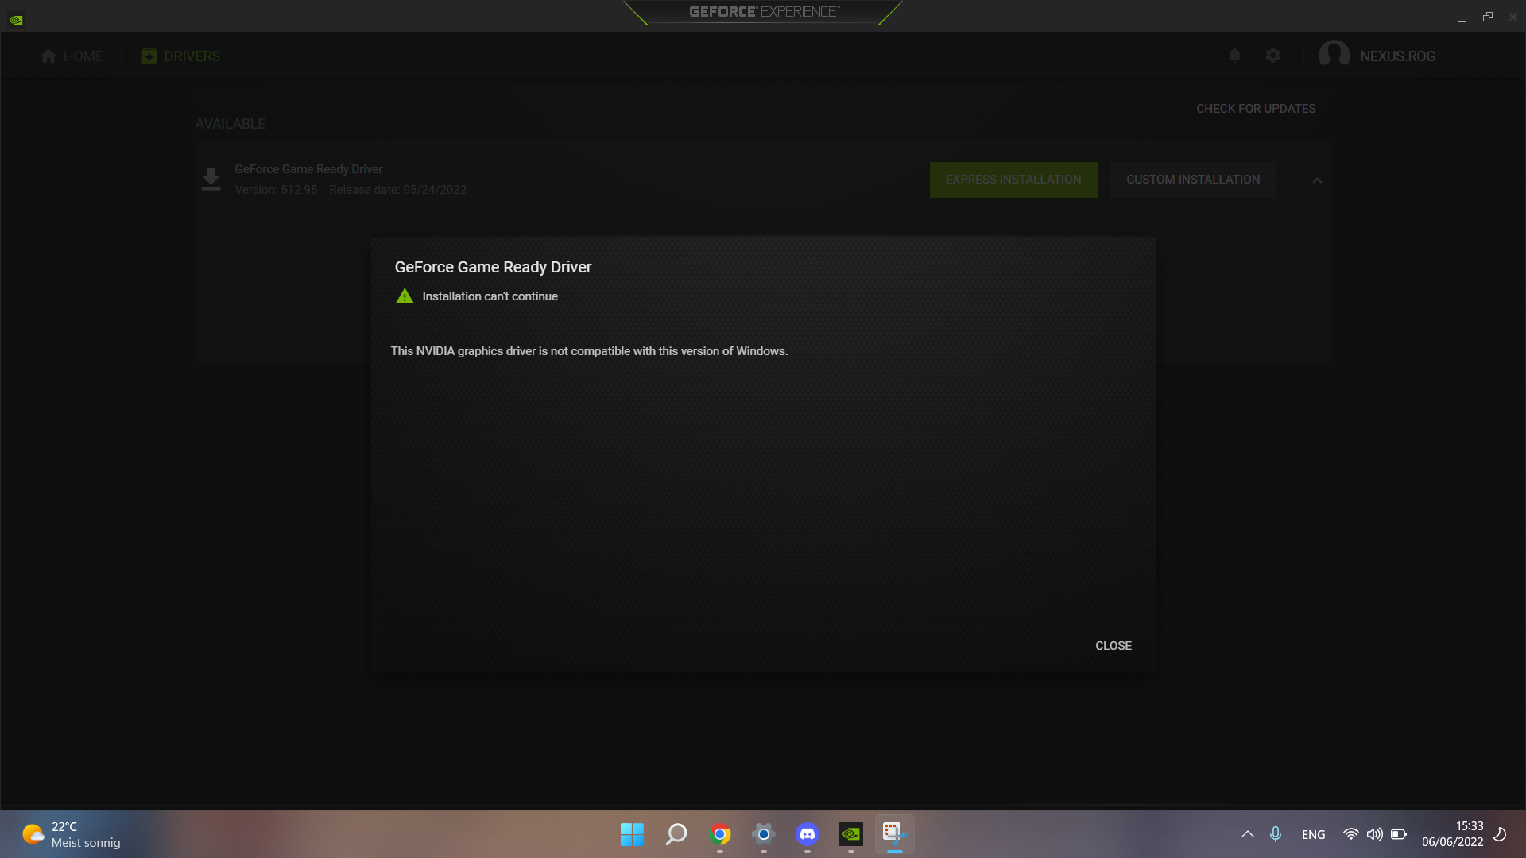The height and width of the screenshot is (858, 1526).
Task: Click the user avatar picture
Action: pos(1334,56)
